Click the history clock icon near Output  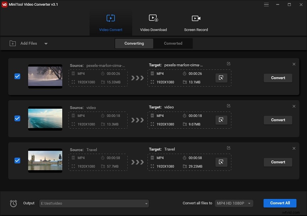coord(13,203)
